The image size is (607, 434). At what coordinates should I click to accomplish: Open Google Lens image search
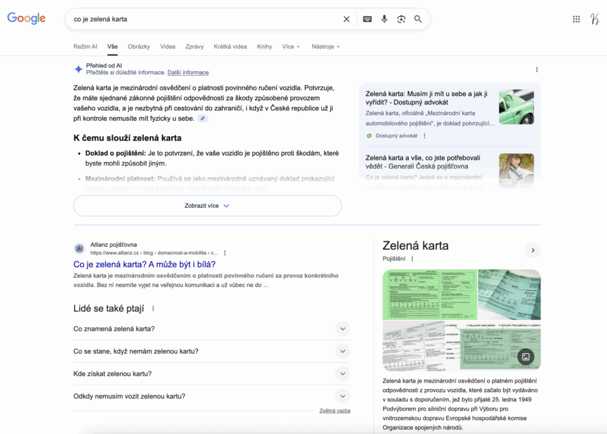pos(401,19)
